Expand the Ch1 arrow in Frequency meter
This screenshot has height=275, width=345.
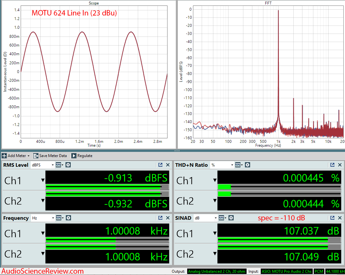(43, 233)
